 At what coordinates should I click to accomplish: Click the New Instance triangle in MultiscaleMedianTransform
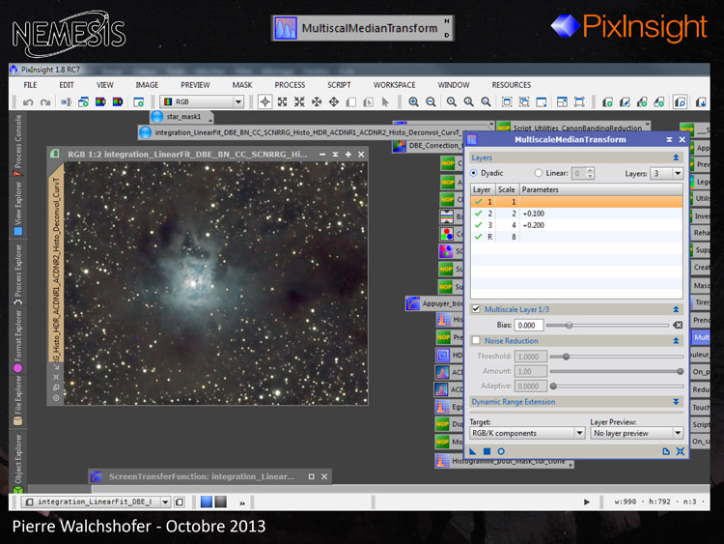pos(472,451)
